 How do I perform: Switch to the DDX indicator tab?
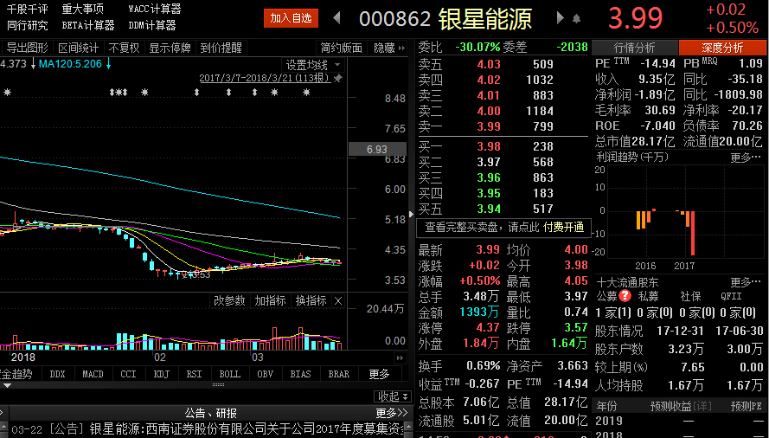click(x=57, y=374)
